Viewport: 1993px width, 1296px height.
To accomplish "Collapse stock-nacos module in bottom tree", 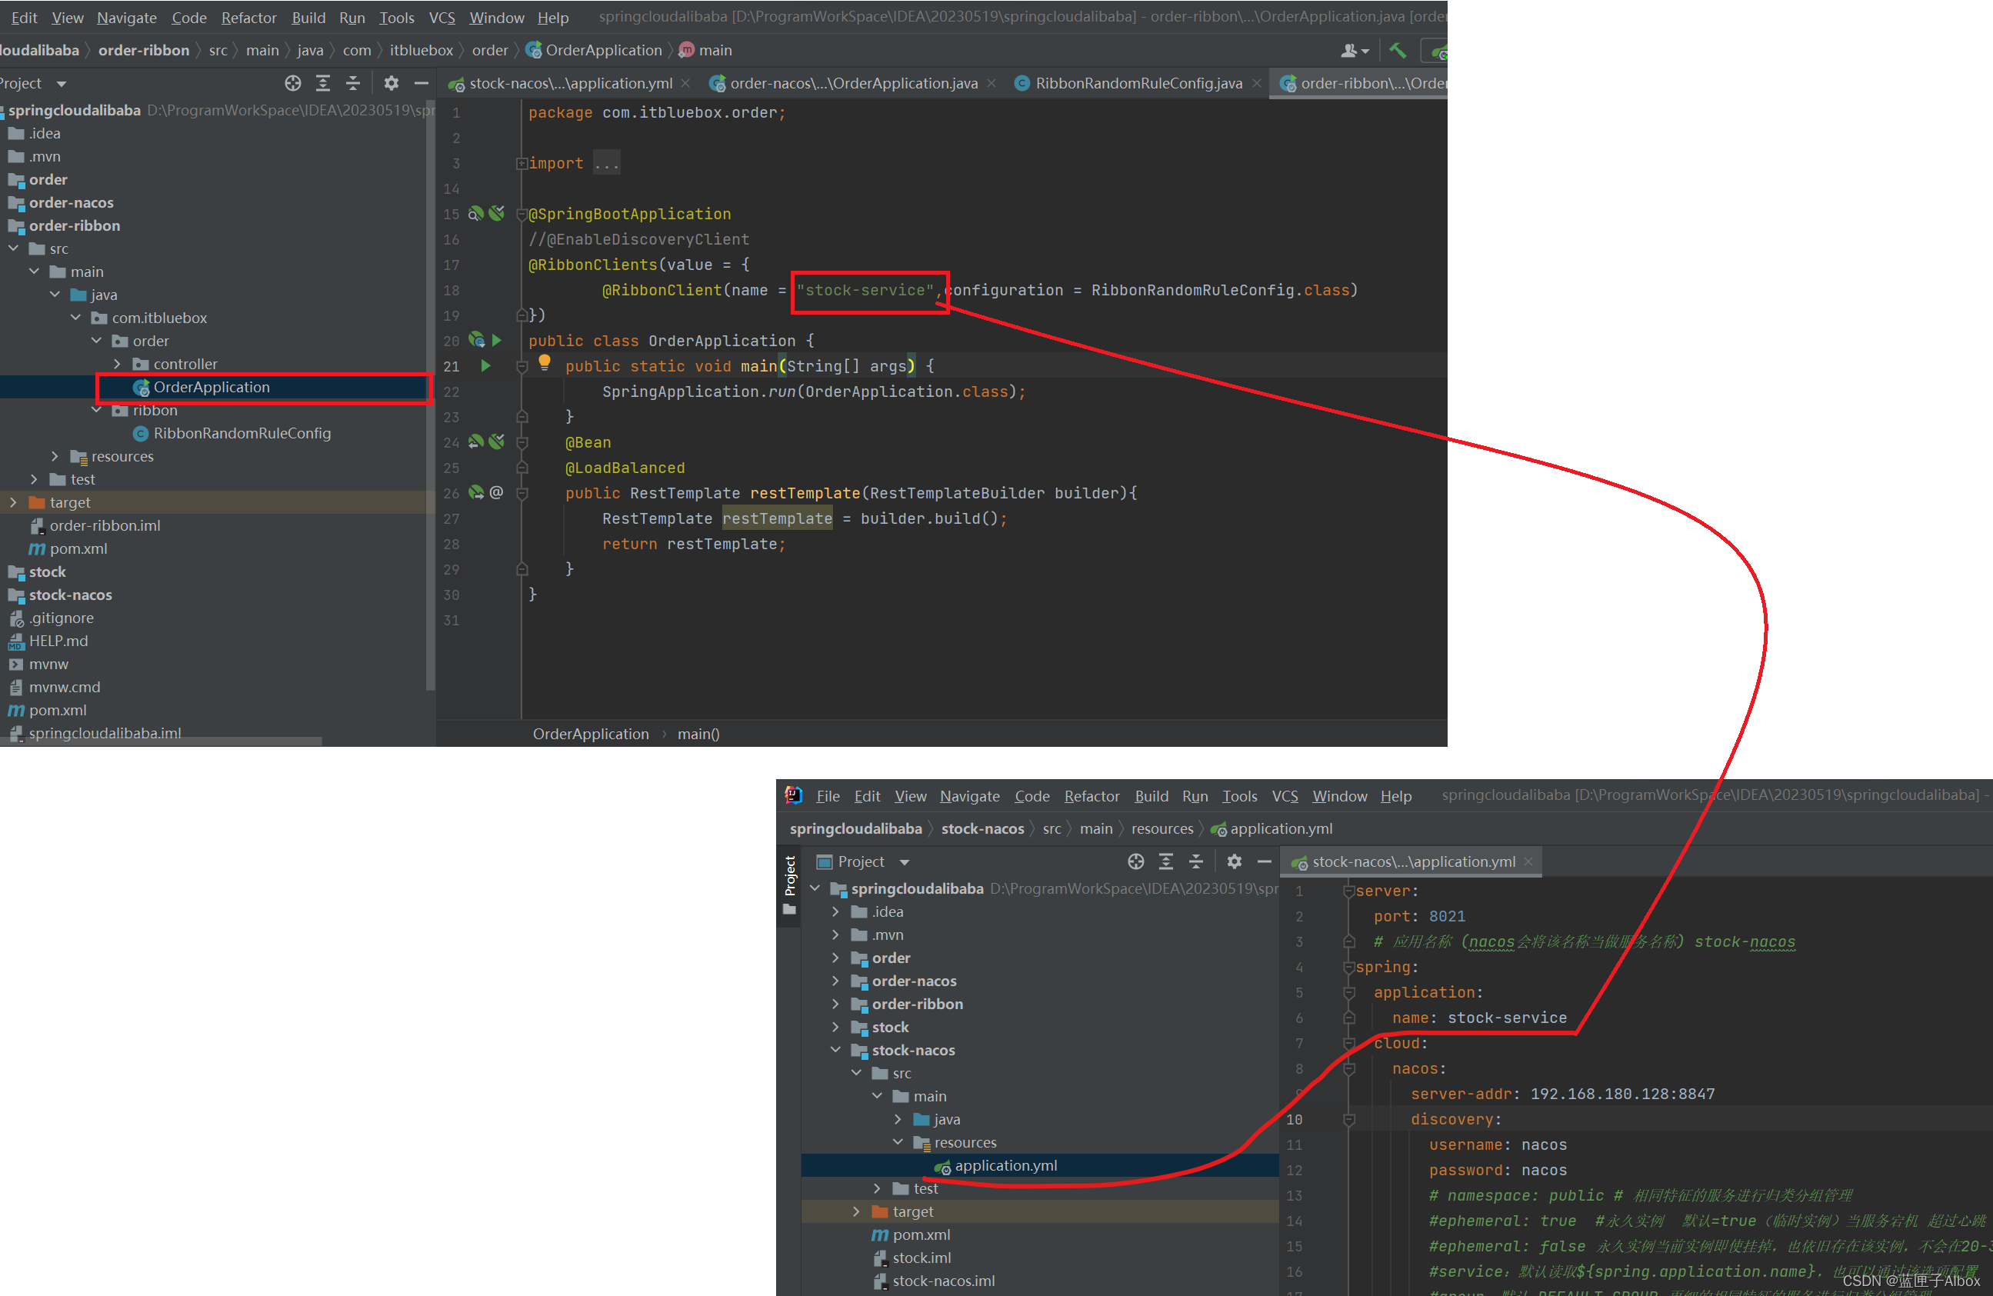I will [835, 1050].
